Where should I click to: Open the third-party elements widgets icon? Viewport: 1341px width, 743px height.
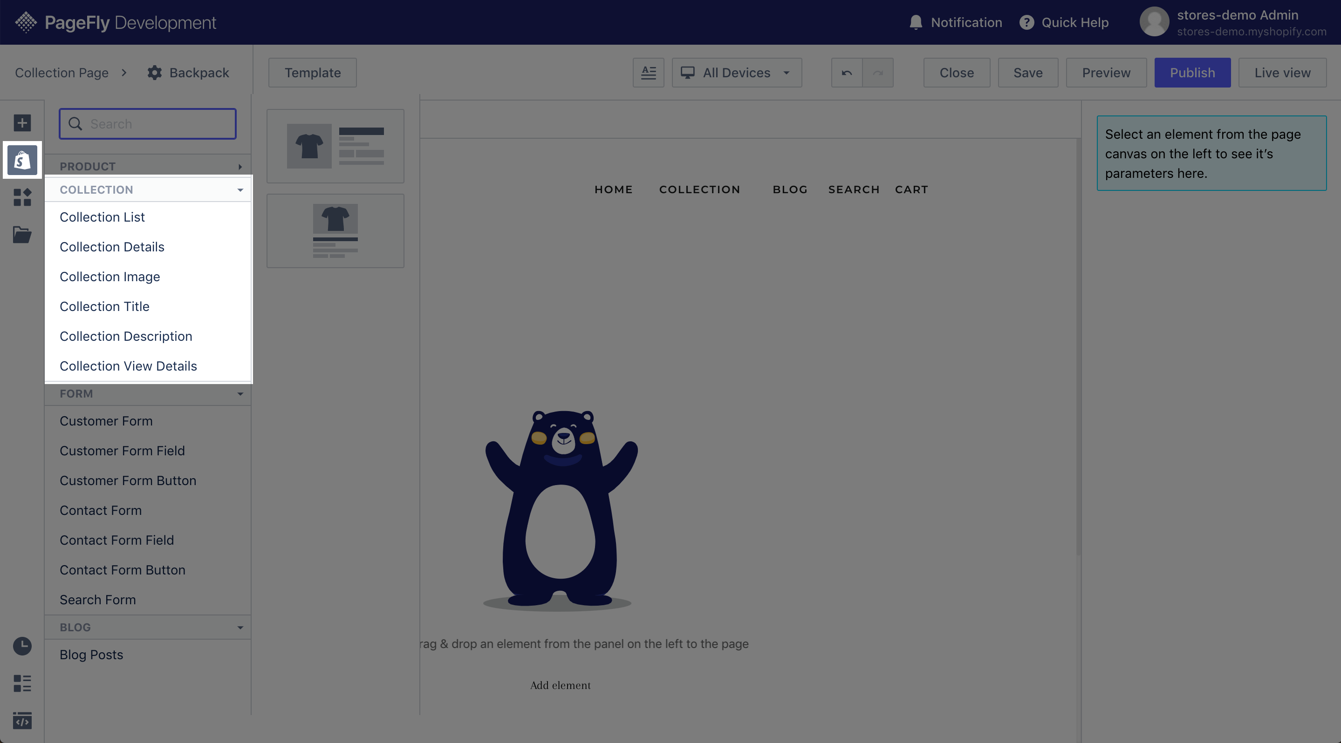tap(22, 197)
